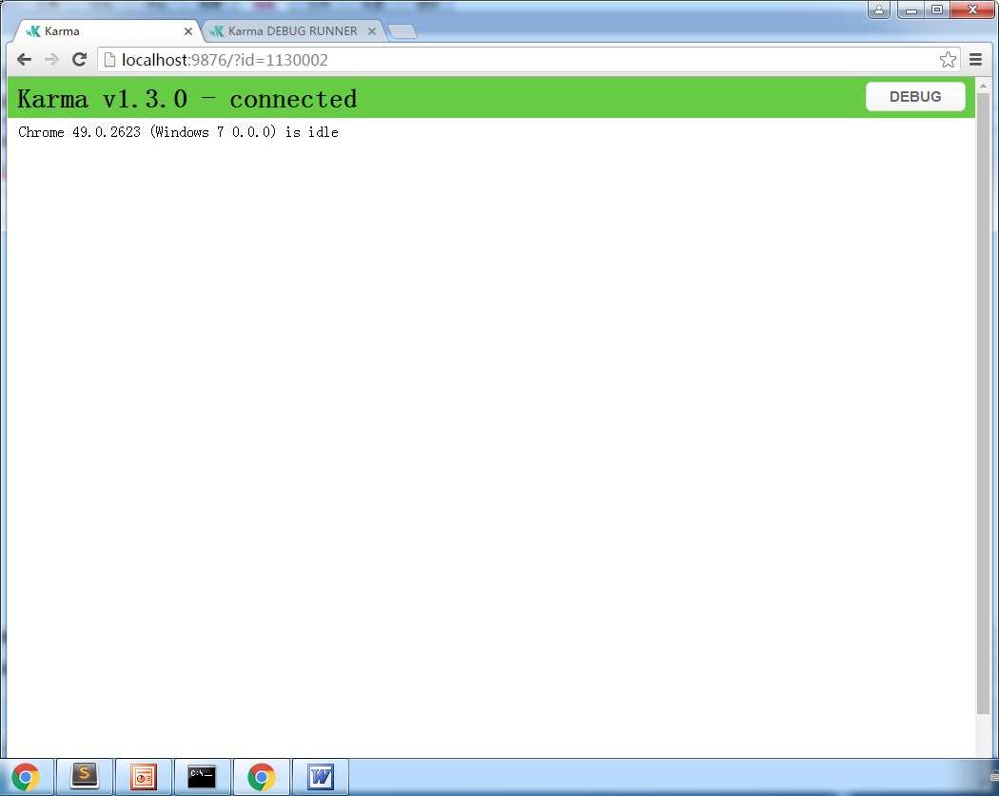Maximize the Chrome window
Screen dimensions: 999x796
tap(937, 10)
